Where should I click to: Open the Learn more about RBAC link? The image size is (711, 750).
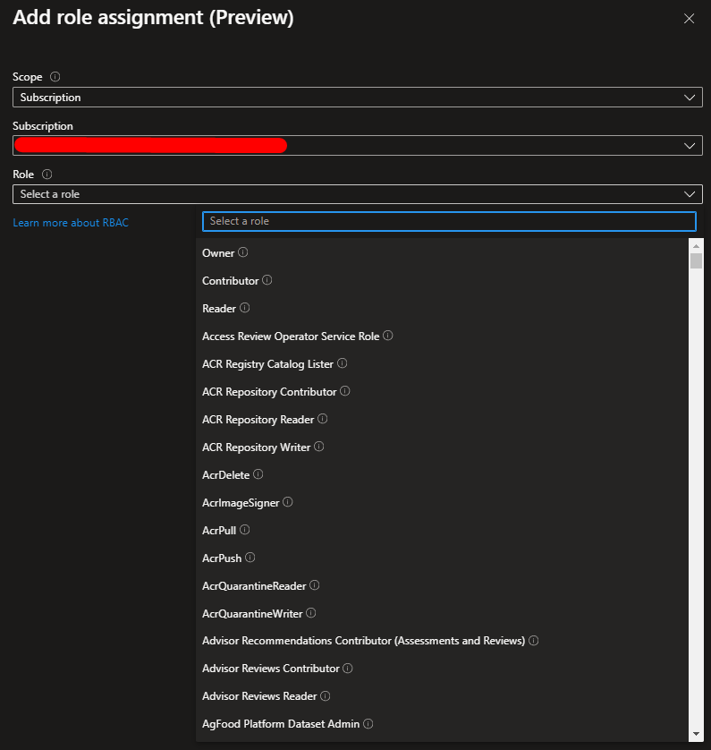coord(71,223)
